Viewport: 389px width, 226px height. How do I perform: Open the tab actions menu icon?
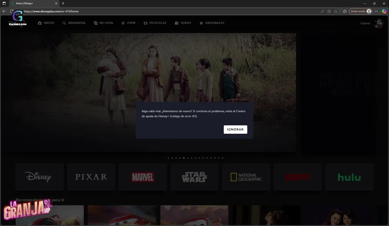(4, 3)
